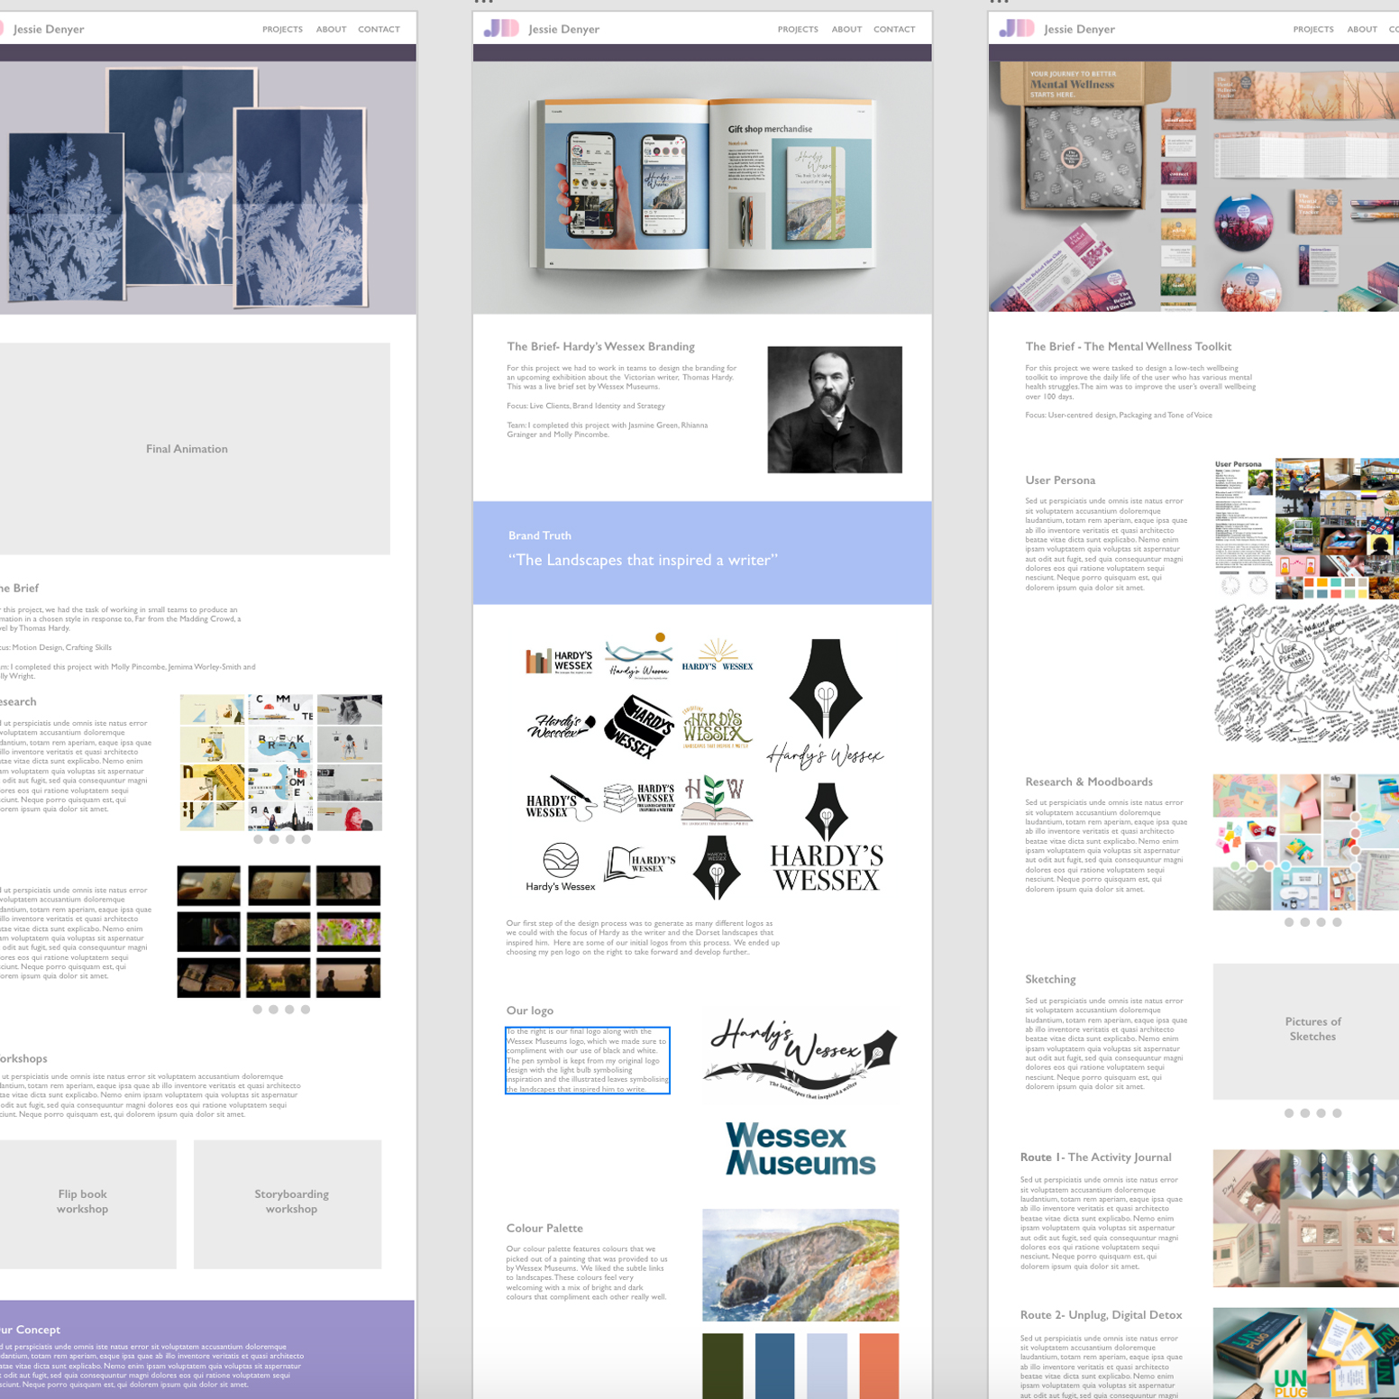Click the selected Our logo paragraph text box

pyautogui.click(x=588, y=1060)
